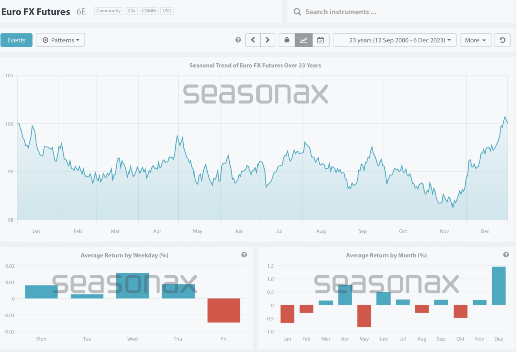516x352 pixels.
Task: Open help for Average Return by Weekday
Action: pyautogui.click(x=244, y=255)
